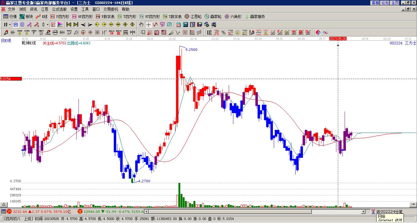Jump to first bar with green skip-back icon

[x=69, y=25]
